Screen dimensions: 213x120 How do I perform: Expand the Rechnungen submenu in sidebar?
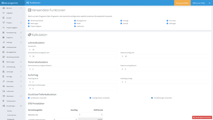click(x=21, y=62)
